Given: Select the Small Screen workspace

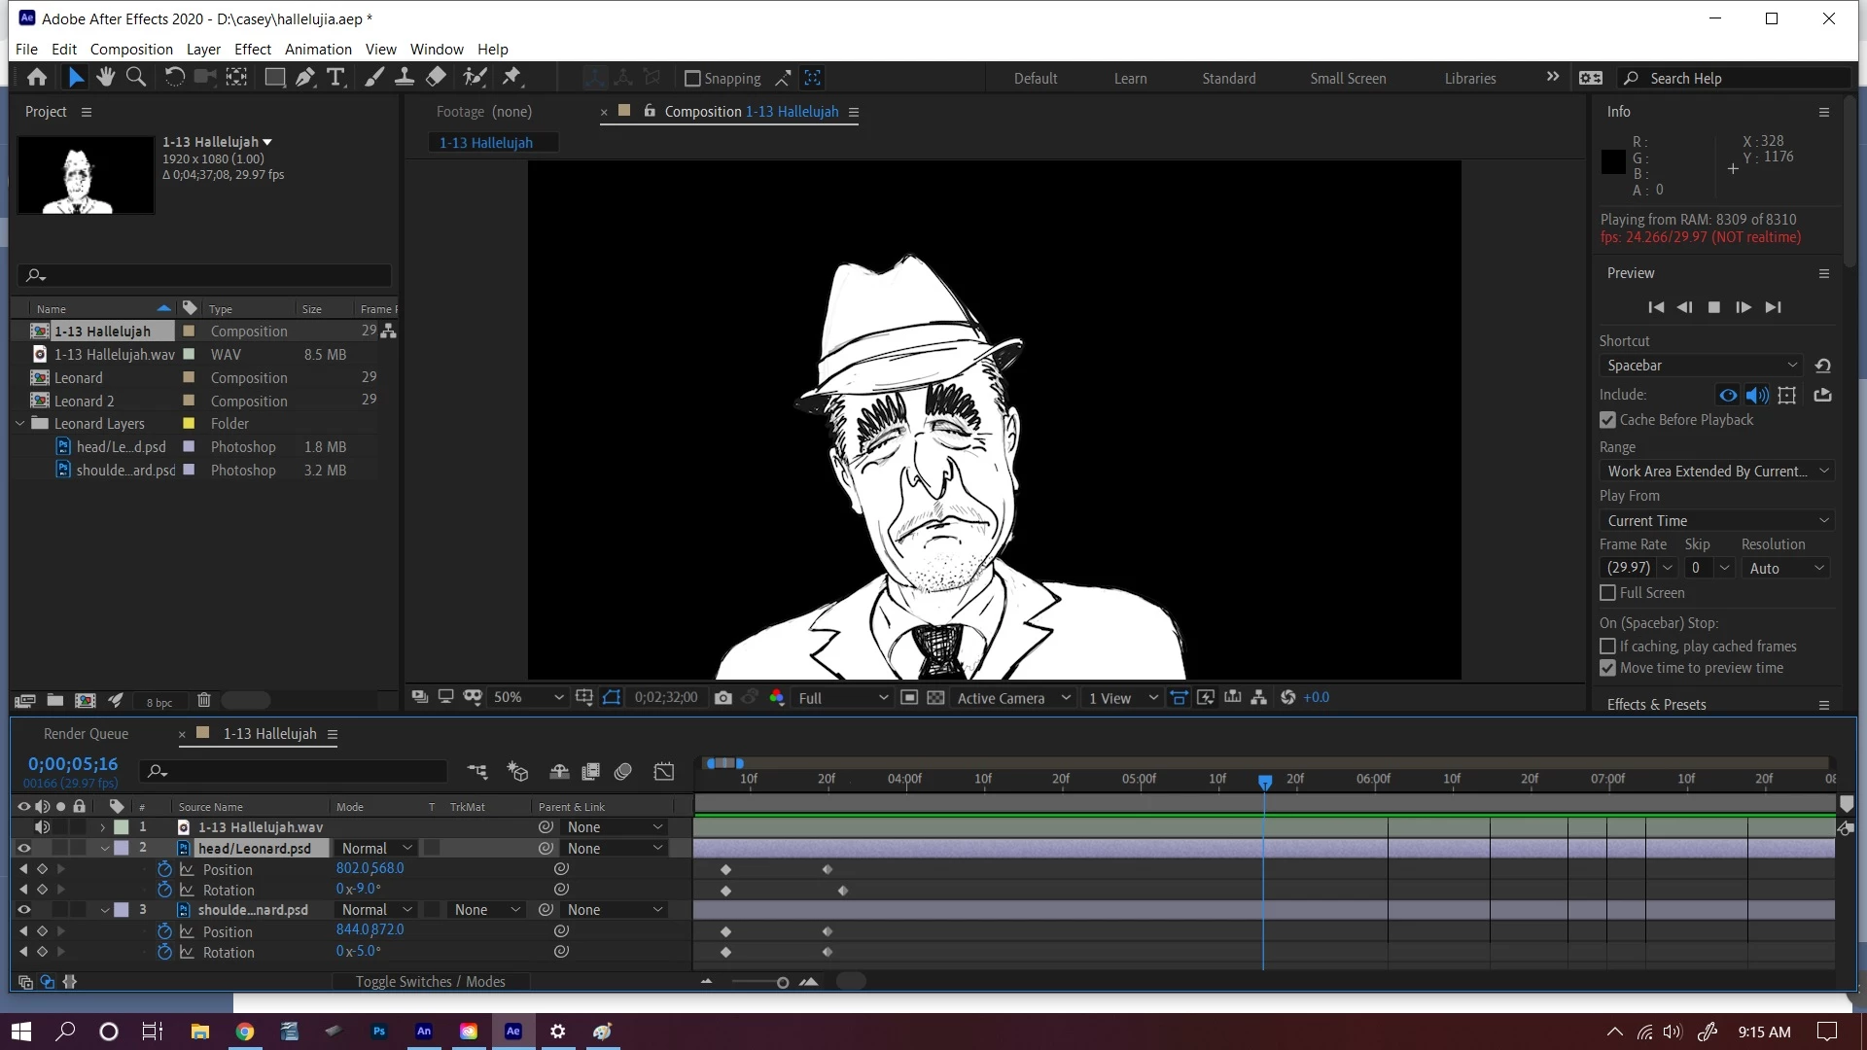Looking at the screenshot, I should coord(1348,79).
